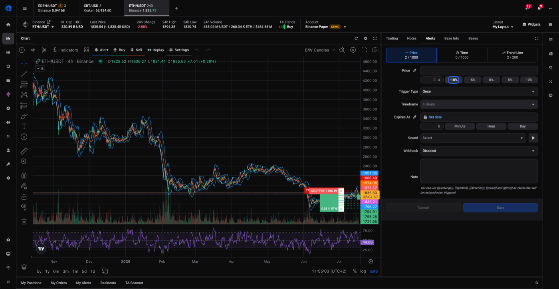Activate the Zoom In tool
This screenshot has width=559, height=289.
24,161
